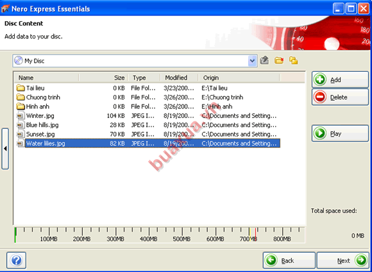Viewport: 372px width, 272px height.
Task: Click the 70 KB size cell
Action: tap(117, 134)
